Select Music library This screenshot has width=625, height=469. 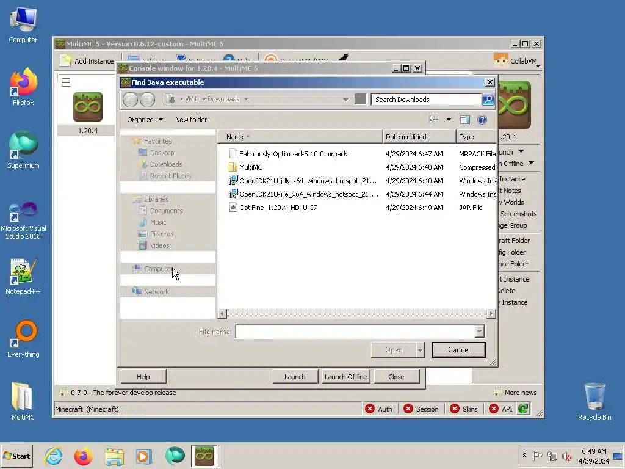157,222
